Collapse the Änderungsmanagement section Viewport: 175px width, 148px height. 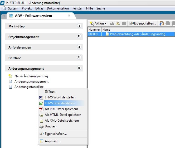tap(79, 68)
